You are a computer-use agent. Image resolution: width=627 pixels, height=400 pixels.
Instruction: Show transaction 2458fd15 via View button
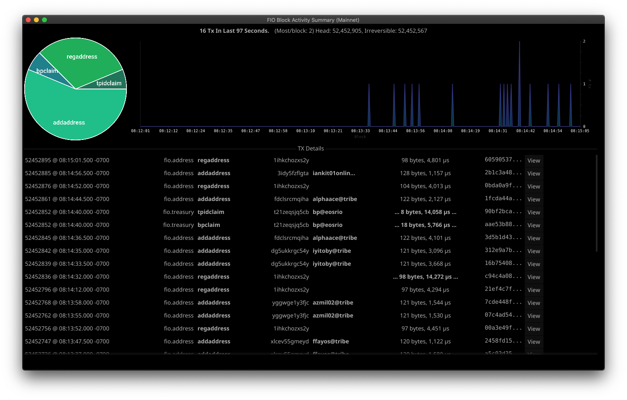click(x=534, y=342)
